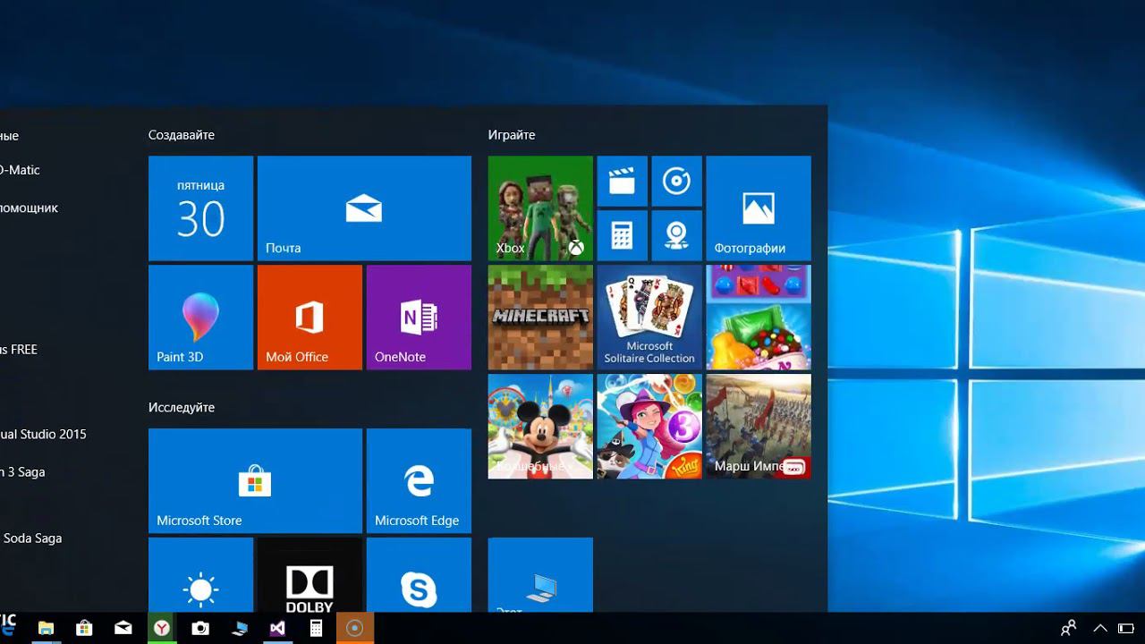Click the Играйте group header
Image resolution: width=1145 pixels, height=644 pixels.
[512, 135]
